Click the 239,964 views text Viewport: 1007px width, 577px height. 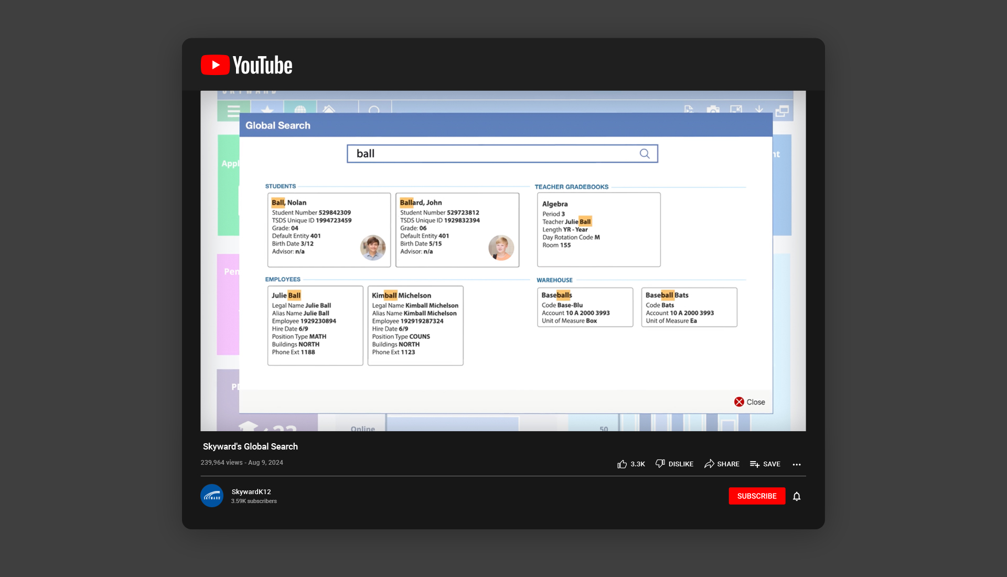click(221, 463)
